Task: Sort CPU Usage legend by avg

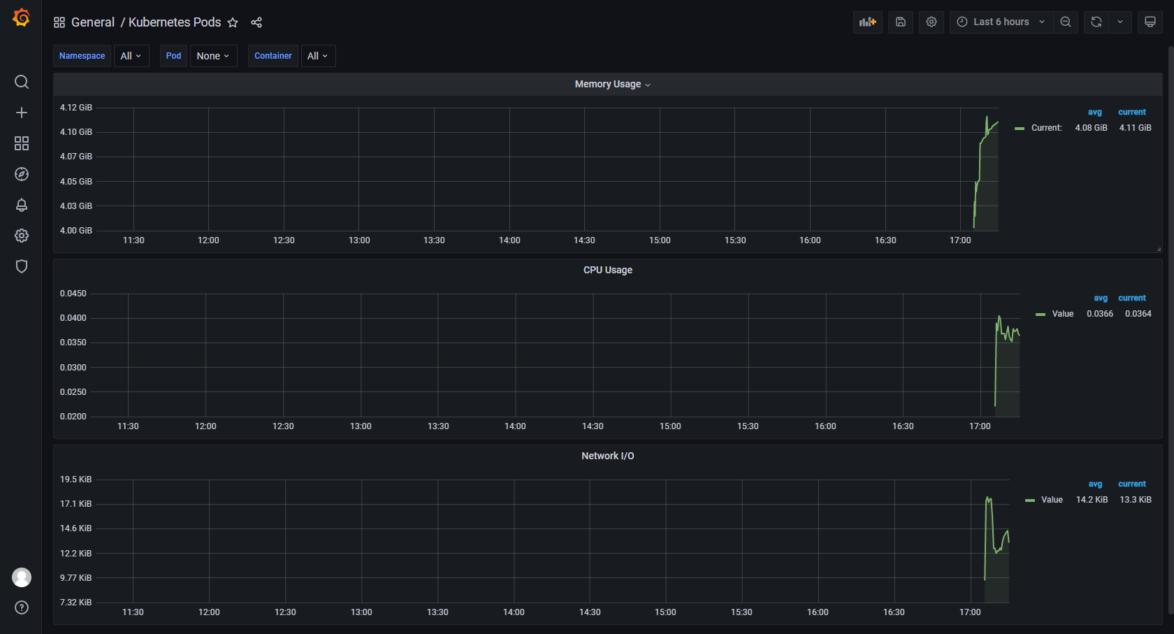Action: (1101, 298)
